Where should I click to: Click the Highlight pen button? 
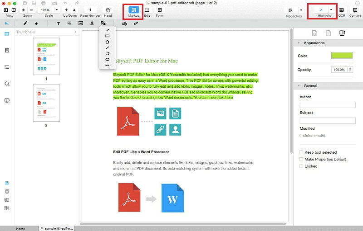pyautogui.click(x=321, y=10)
